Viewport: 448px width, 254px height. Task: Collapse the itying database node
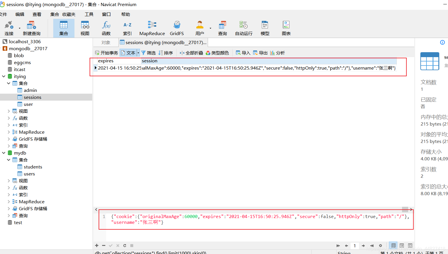(4, 76)
